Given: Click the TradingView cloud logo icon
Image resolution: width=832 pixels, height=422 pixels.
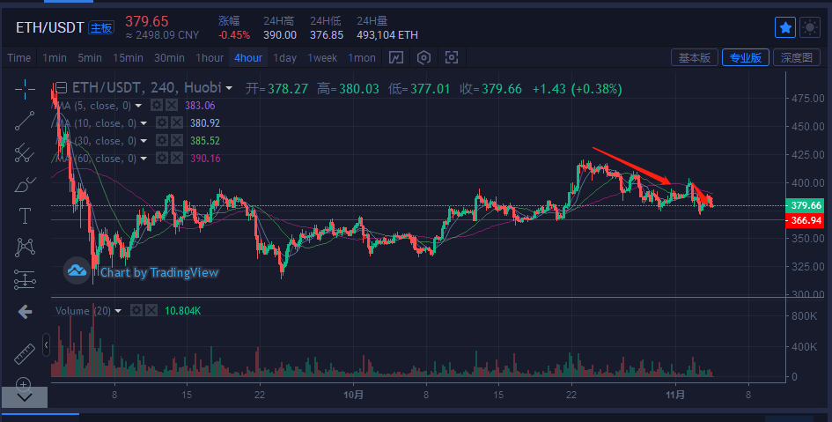Looking at the screenshot, I should 77,270.
